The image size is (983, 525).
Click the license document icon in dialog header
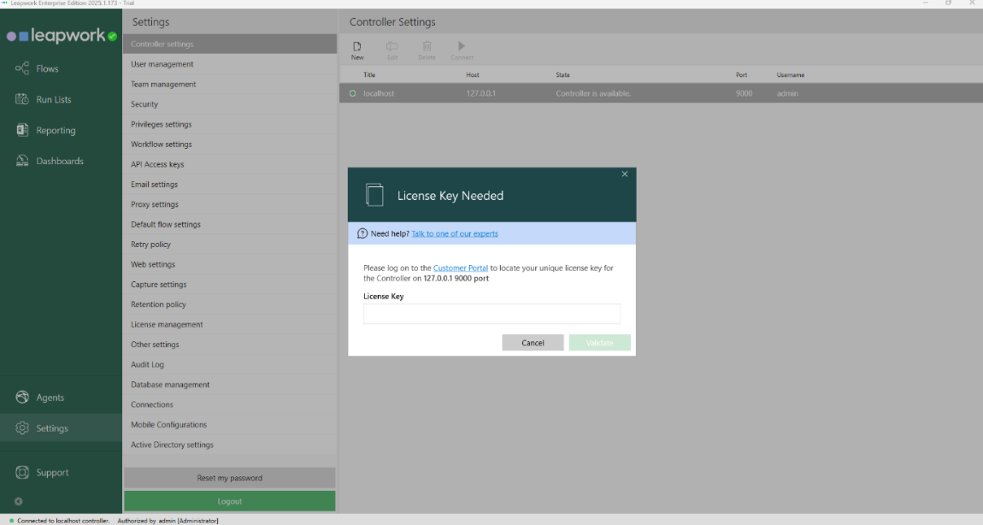(374, 194)
